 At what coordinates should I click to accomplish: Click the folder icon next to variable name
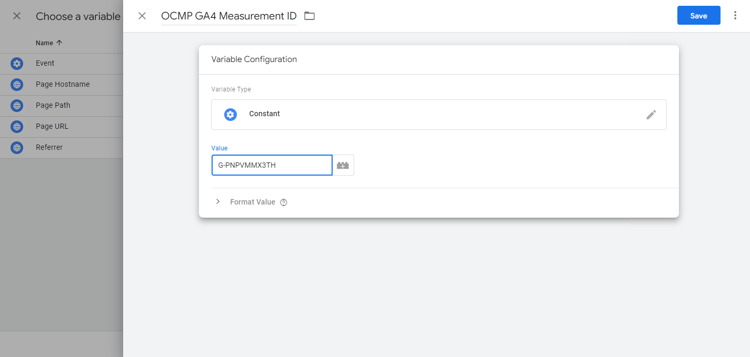pos(309,16)
